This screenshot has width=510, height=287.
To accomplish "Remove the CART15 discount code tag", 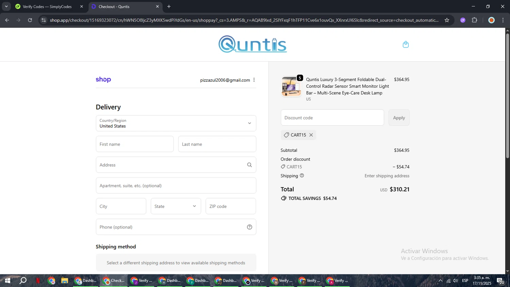I will (311, 135).
